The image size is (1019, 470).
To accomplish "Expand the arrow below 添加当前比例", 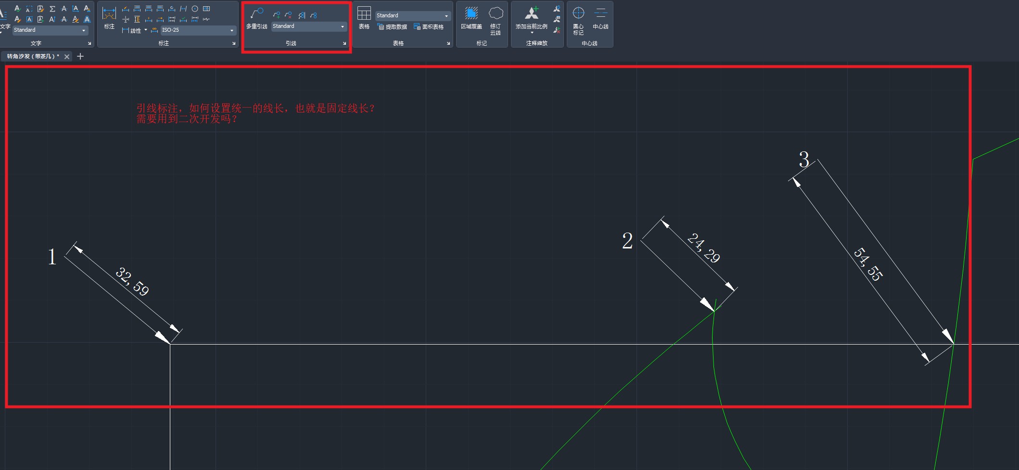I will 532,33.
